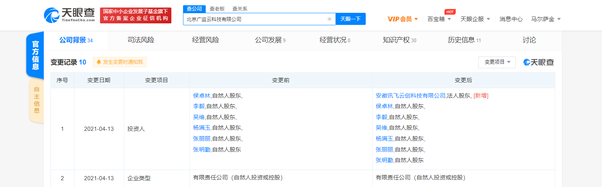Image resolution: width=602 pixels, height=187 pixels.
Task: Switch to the 查老板 search tab
Action: tap(217, 9)
